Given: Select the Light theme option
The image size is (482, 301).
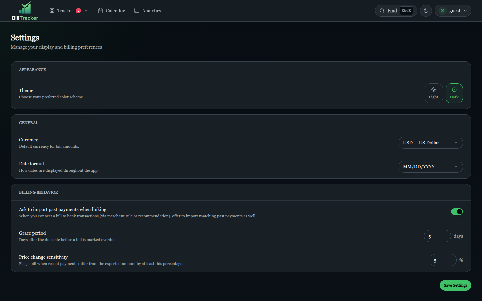Looking at the screenshot, I should 434,93.
